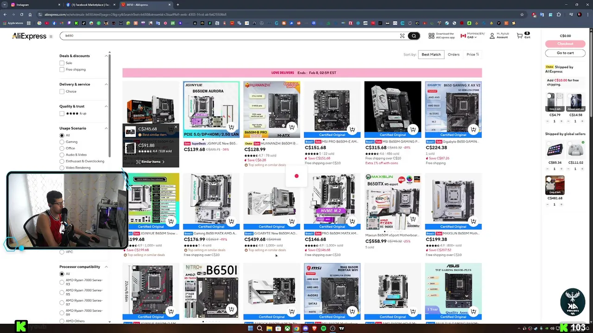
Task: Open Applications bookmarks folder
Action: coord(13,23)
